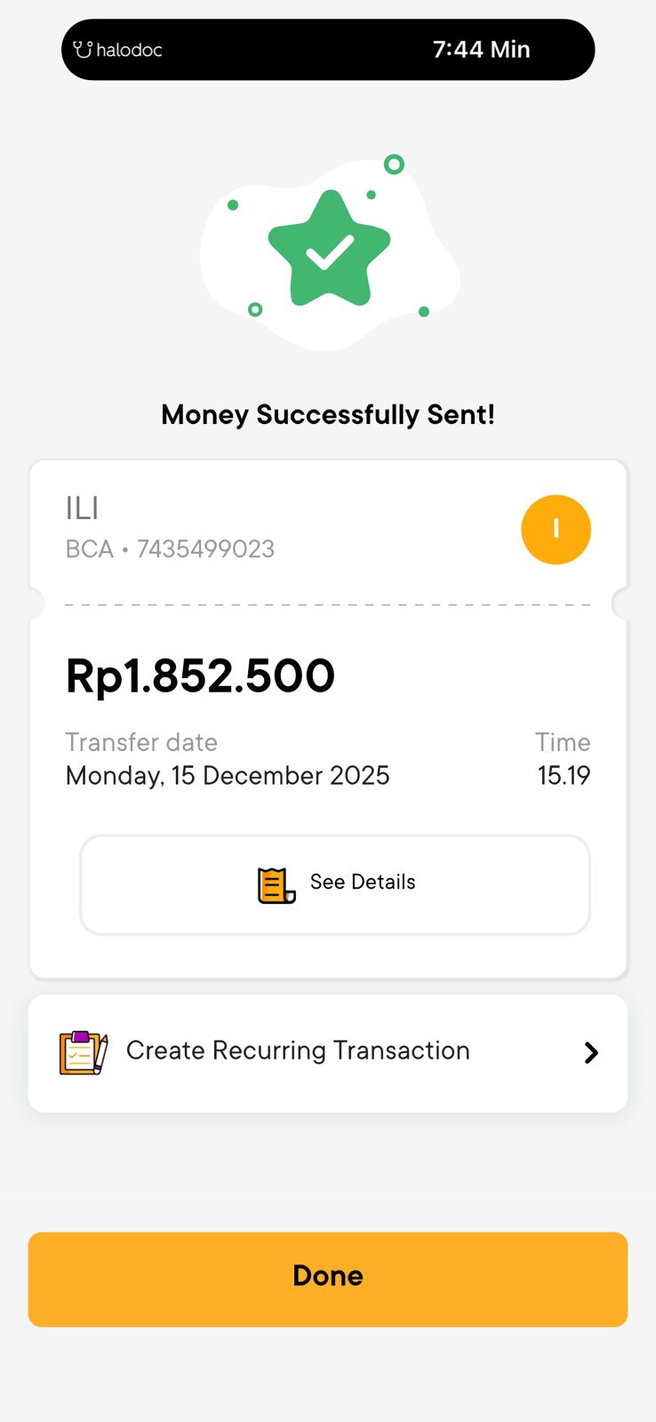The height and width of the screenshot is (1422, 656).
Task: Expand Create Recurring Transaction with chevron arrow
Action: coord(591,1053)
